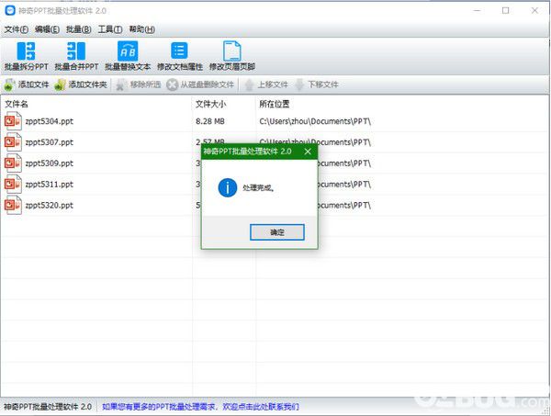Click the 8.28 MB size cell
Image resolution: width=551 pixels, height=416 pixels.
tap(210, 121)
